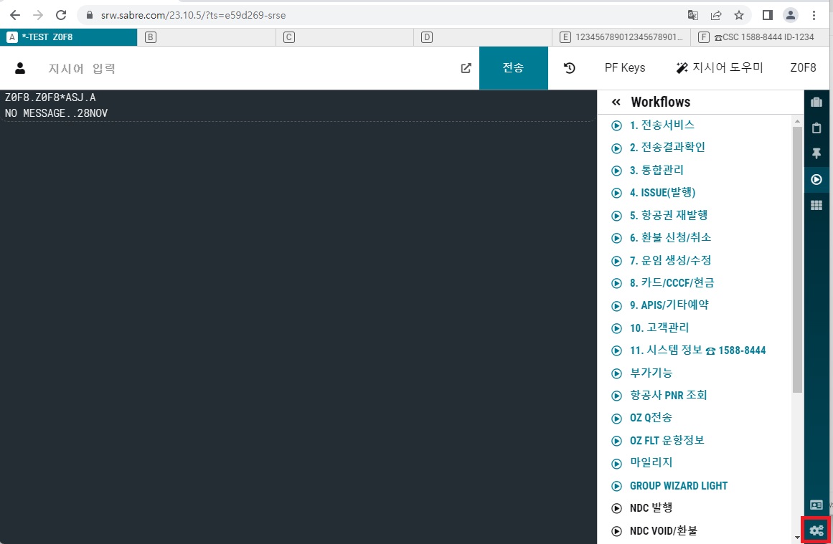Open OZ Q전송 workflow
The image size is (833, 544).
click(x=651, y=419)
